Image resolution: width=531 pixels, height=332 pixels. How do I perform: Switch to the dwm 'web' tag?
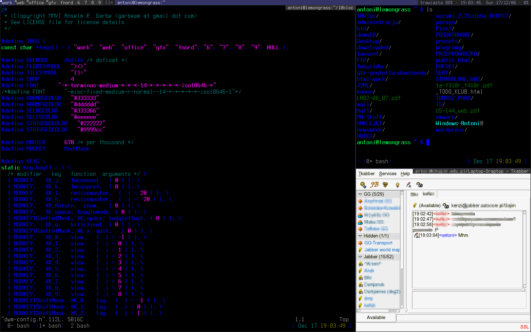20,3
